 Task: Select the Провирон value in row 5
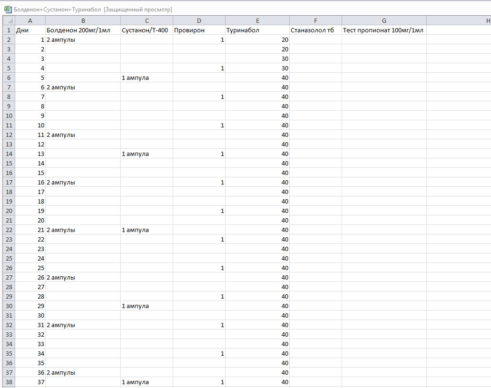point(199,68)
